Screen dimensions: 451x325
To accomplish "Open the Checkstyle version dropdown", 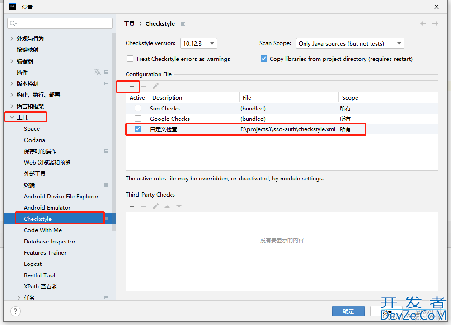I will (199, 44).
